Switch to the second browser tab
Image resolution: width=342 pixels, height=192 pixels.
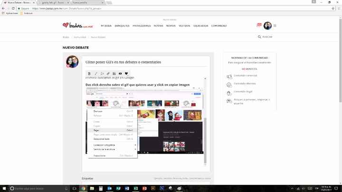53,3
